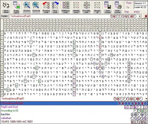
Task: Open the Proximity rank icon
Action: click(x=87, y=5)
